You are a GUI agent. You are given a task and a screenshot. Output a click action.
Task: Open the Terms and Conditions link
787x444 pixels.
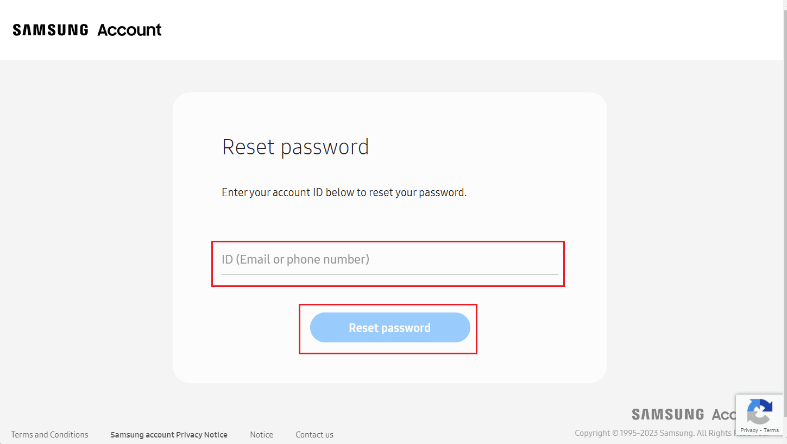(x=49, y=435)
